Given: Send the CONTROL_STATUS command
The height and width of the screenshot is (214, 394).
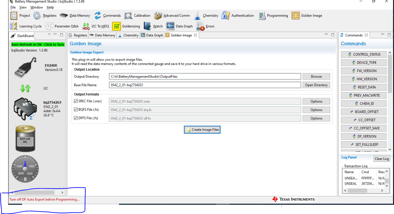Looking at the screenshot, I should click(364, 54).
